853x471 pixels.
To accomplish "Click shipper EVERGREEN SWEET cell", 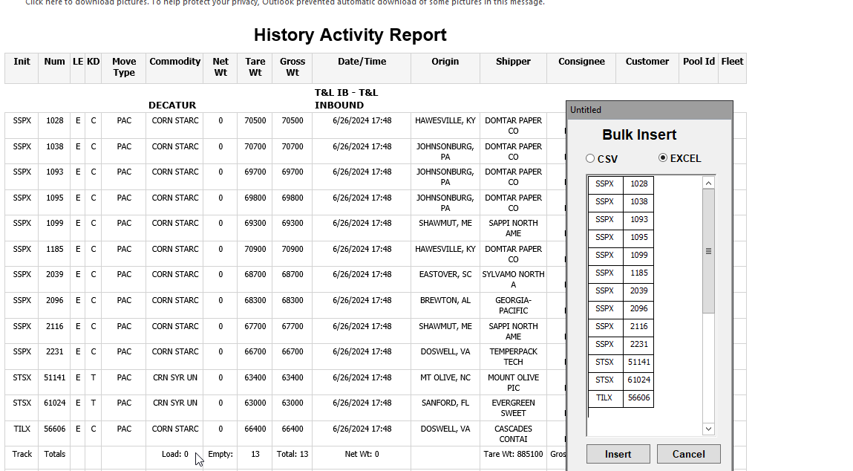I will coord(513,408).
